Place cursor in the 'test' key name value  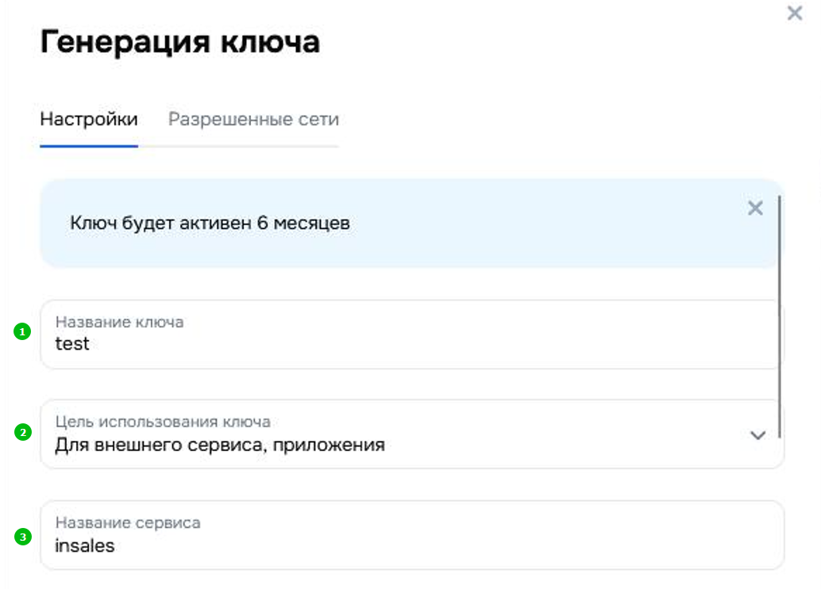[72, 344]
